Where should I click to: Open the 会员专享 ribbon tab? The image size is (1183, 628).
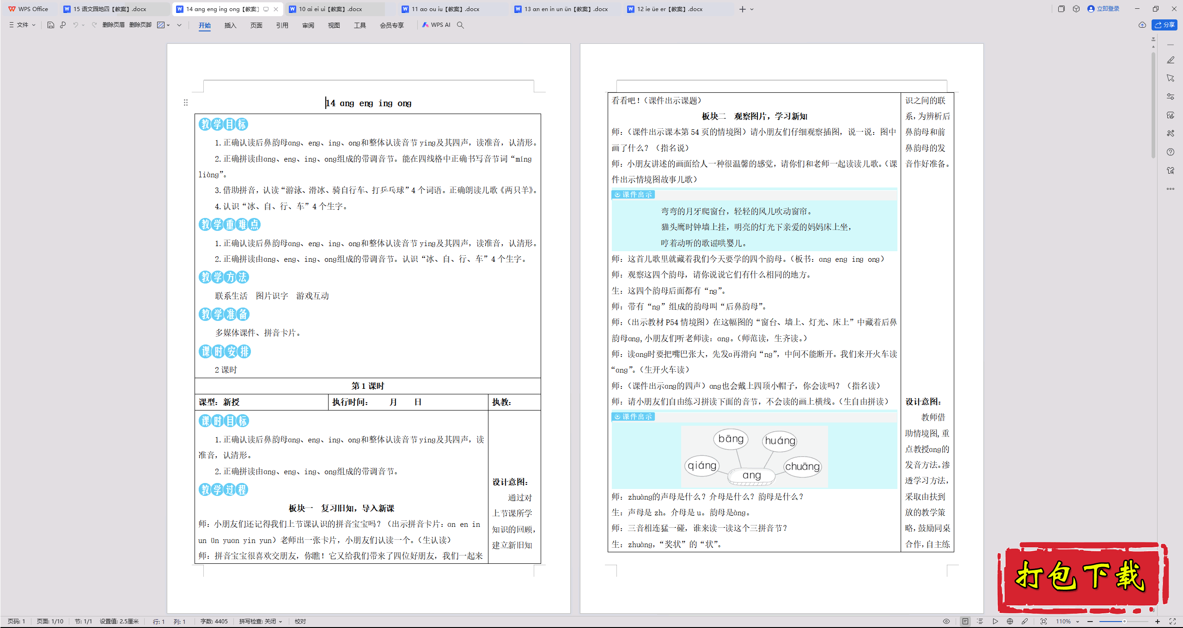pyautogui.click(x=392, y=25)
